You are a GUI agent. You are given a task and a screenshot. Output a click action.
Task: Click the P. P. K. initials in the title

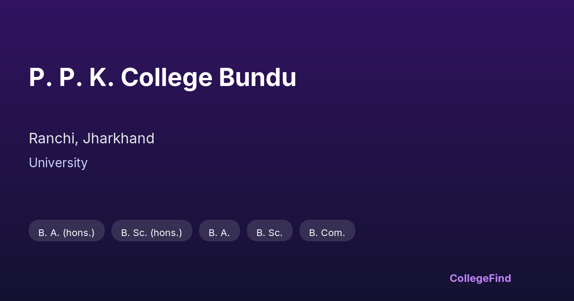(71, 78)
